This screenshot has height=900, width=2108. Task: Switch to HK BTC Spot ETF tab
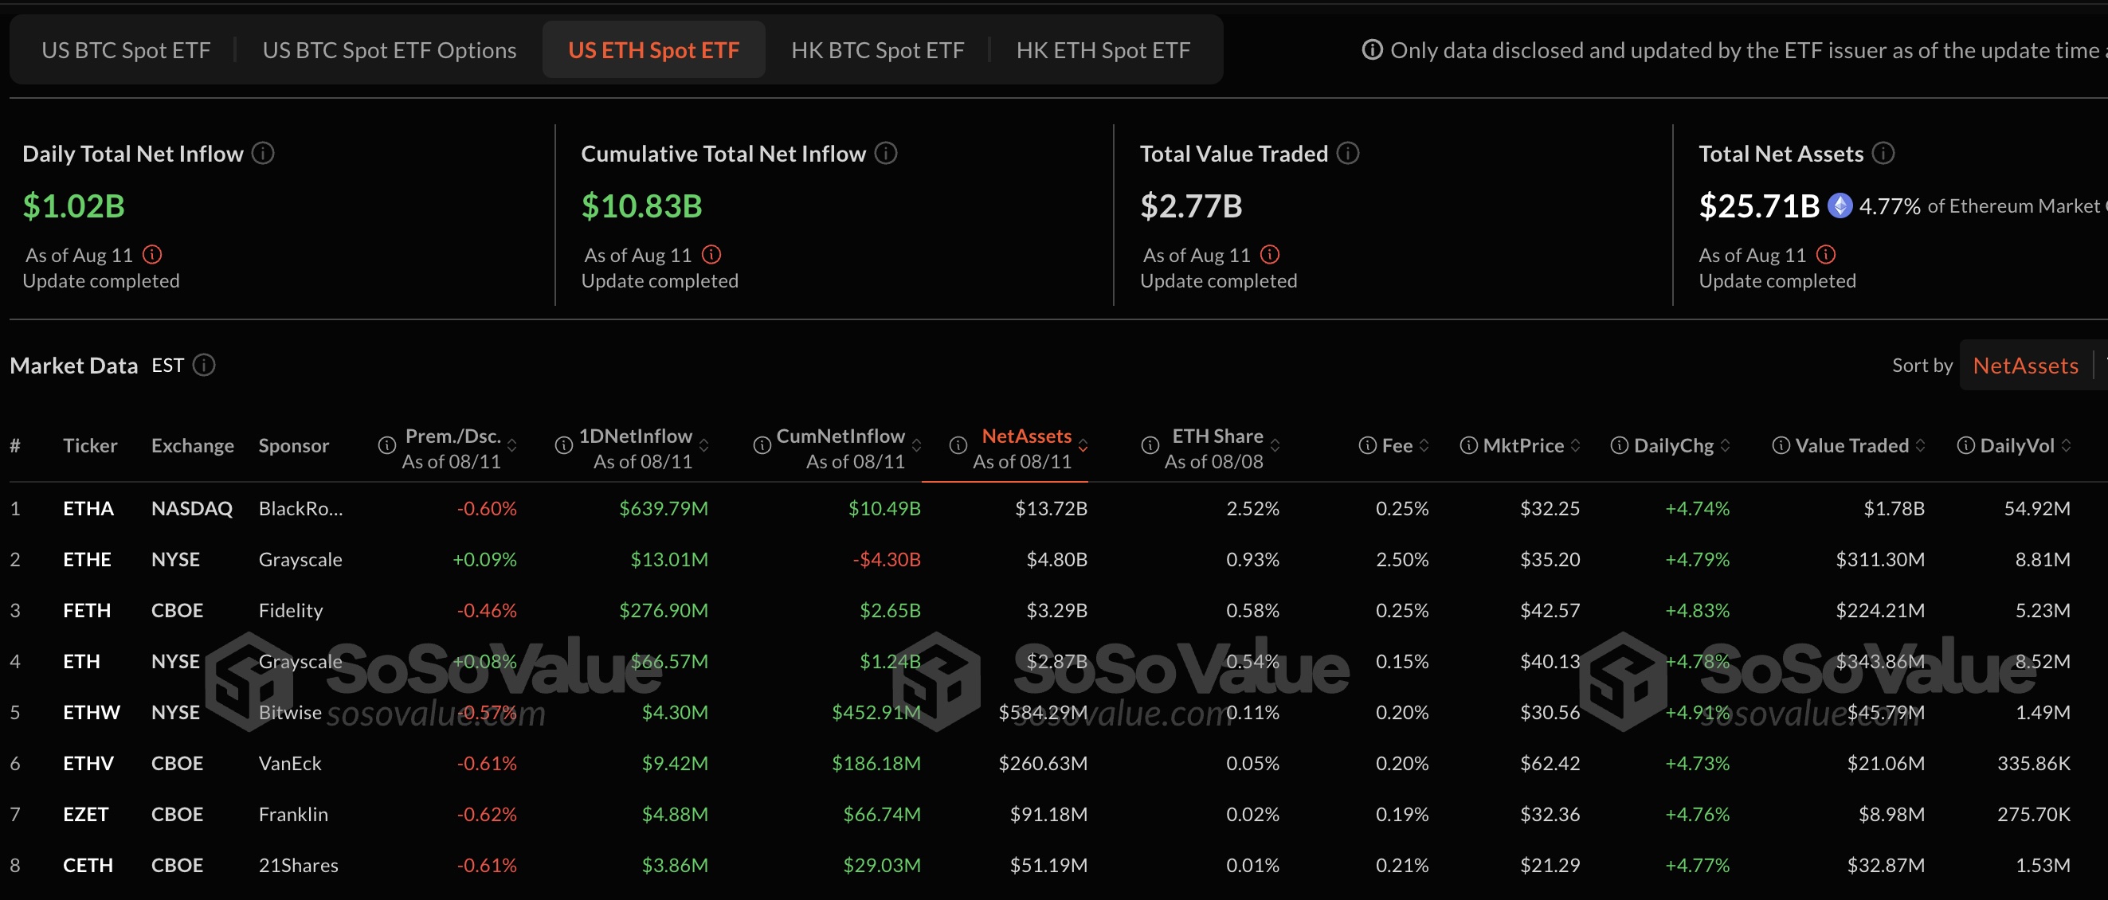coord(877,50)
